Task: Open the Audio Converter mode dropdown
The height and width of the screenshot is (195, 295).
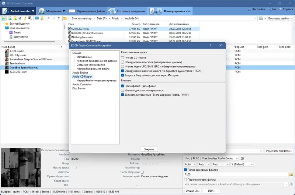Action: click(33, 11)
